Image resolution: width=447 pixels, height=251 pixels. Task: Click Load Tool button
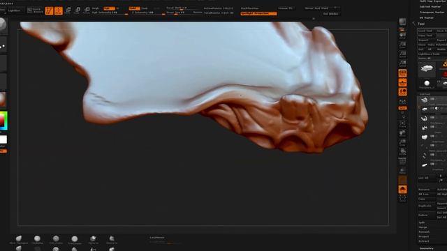point(427,31)
